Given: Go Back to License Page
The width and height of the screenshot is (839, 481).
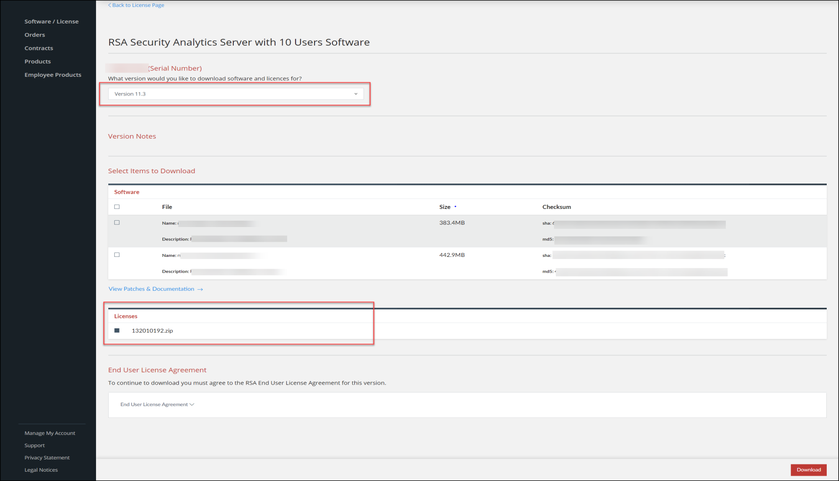Looking at the screenshot, I should 136,5.
